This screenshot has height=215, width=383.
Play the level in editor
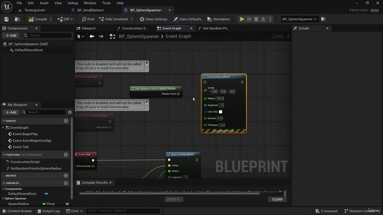pos(242,19)
